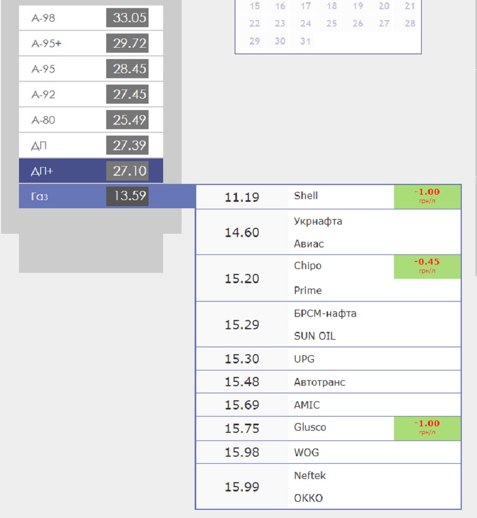Click the Prime brand name

[308, 290]
